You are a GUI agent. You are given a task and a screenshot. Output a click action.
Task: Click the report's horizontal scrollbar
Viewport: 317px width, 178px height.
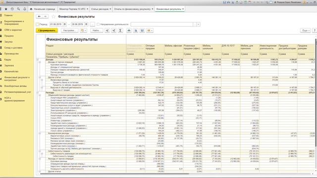coord(114,174)
